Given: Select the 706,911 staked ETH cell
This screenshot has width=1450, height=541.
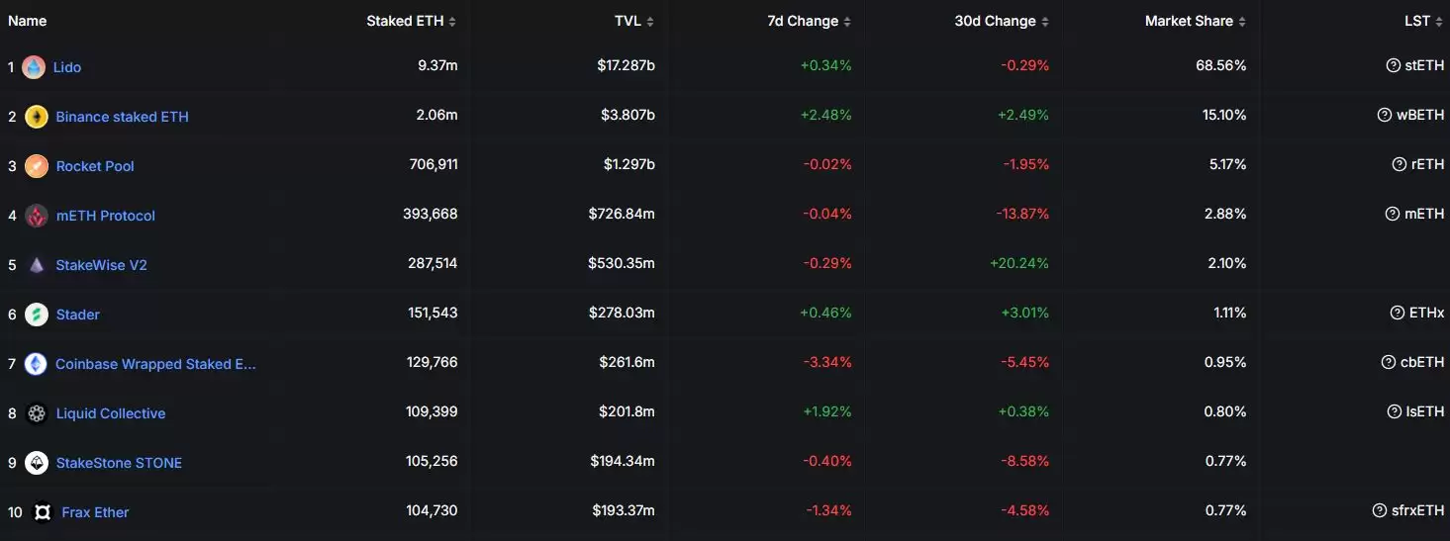Looking at the screenshot, I should pos(434,164).
